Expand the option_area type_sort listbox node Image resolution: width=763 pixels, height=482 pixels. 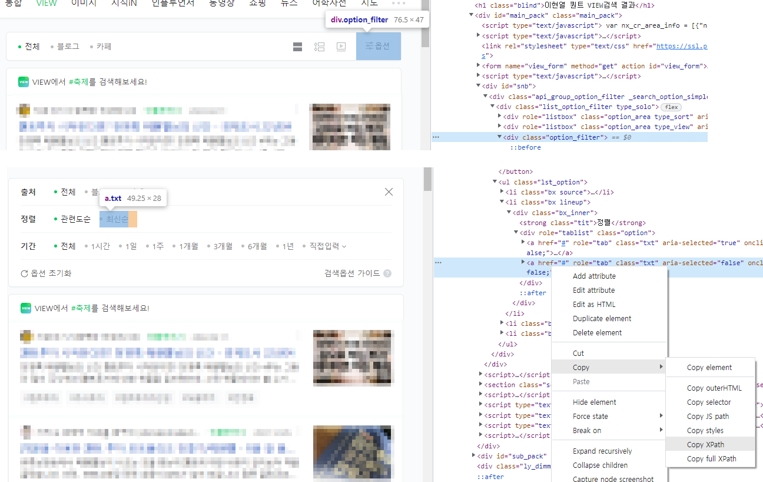pyautogui.click(x=500, y=117)
